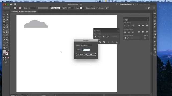Swap fill and stroke arrows
This screenshot has height=96, width=172.
point(8,50)
